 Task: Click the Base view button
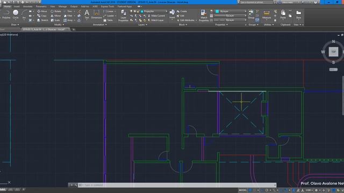pos(299,14)
